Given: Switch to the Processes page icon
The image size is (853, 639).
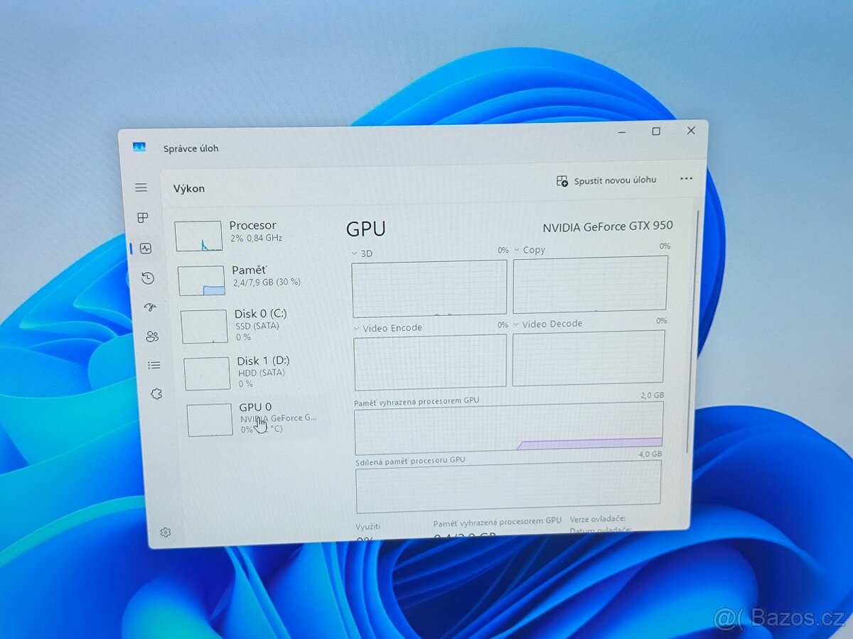Looking at the screenshot, I should [143, 218].
